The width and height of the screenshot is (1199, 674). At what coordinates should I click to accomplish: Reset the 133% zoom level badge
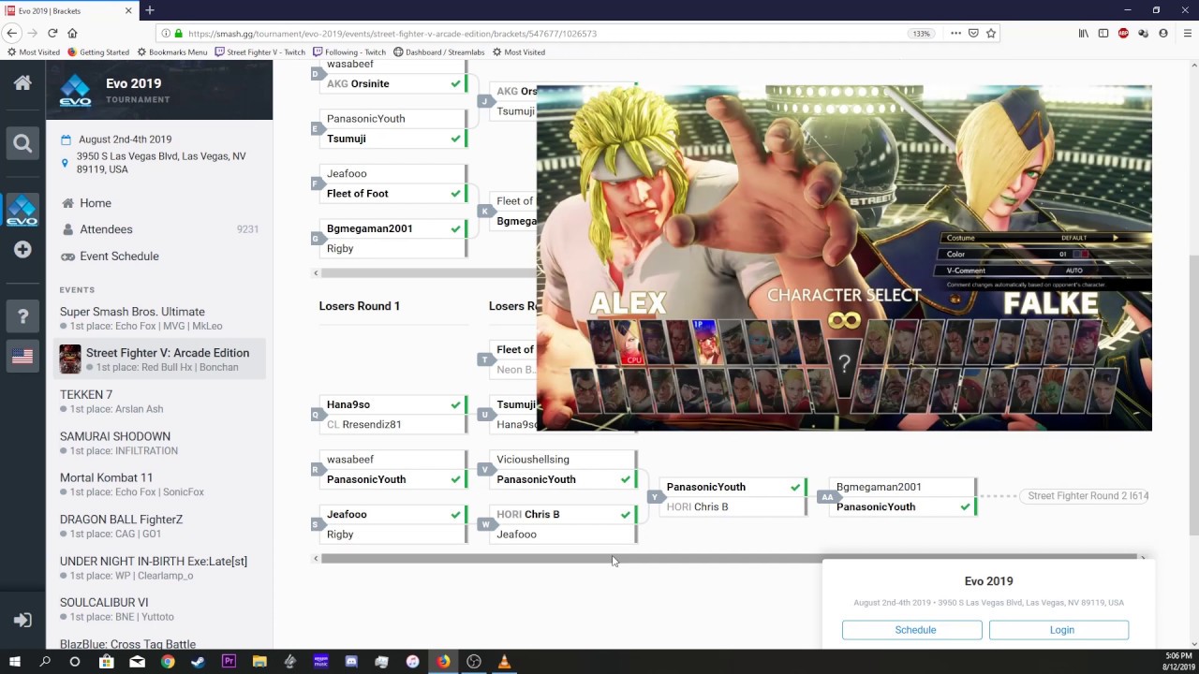coord(921,33)
